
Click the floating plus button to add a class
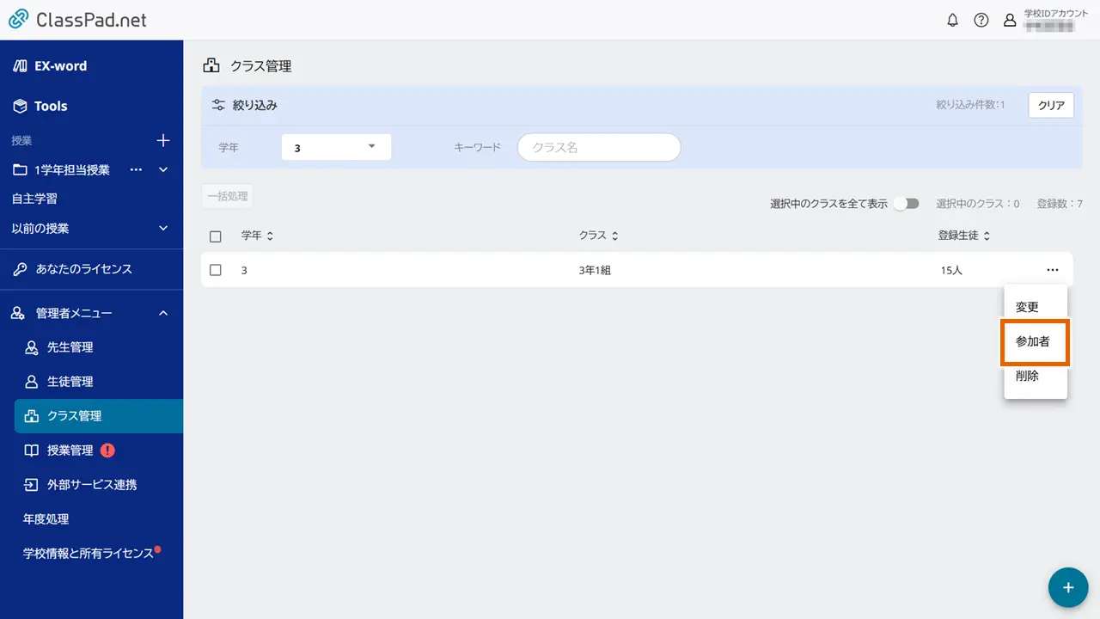[1067, 587]
